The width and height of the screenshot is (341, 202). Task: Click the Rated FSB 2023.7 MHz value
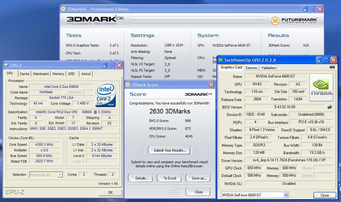coord(44,161)
